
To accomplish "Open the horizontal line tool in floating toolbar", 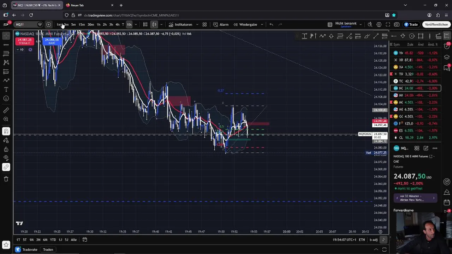I will (x=394, y=36).
